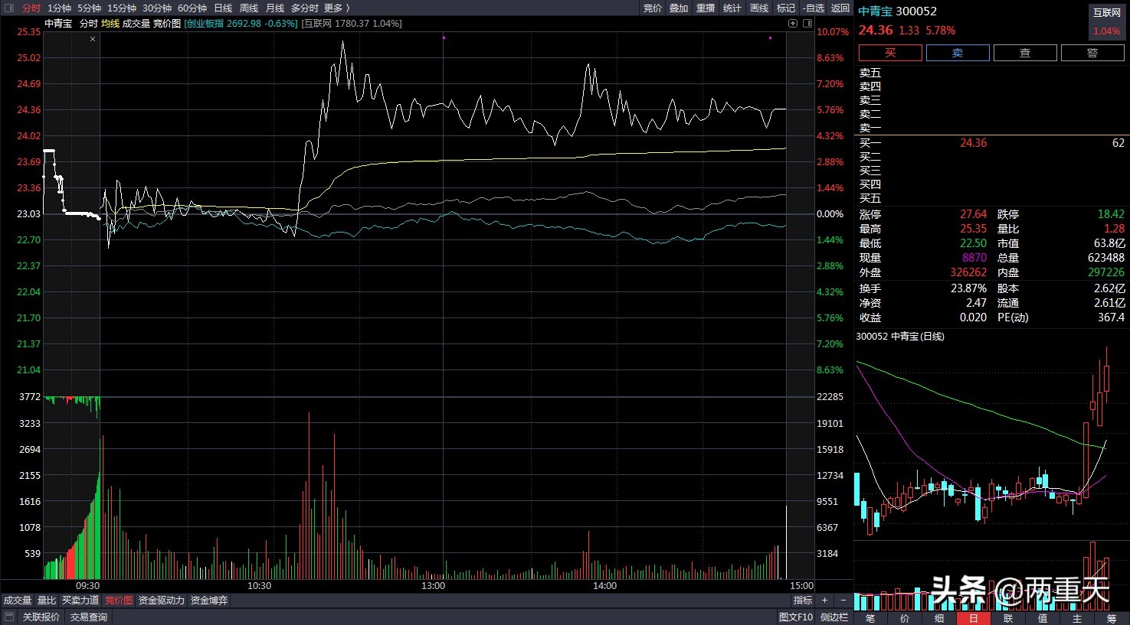Click the 标记 mark button
This screenshot has width=1130, height=625.
click(786, 8)
